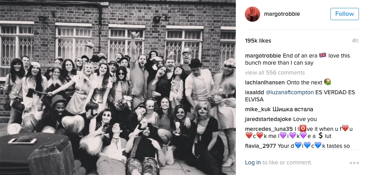Open margotrobbie username in the header
Image resolution: width=368 pixels, height=175 pixels.
[x=282, y=14]
